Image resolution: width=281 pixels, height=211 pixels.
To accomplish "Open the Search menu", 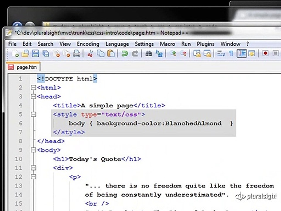I will pyautogui.click(x=45, y=44).
